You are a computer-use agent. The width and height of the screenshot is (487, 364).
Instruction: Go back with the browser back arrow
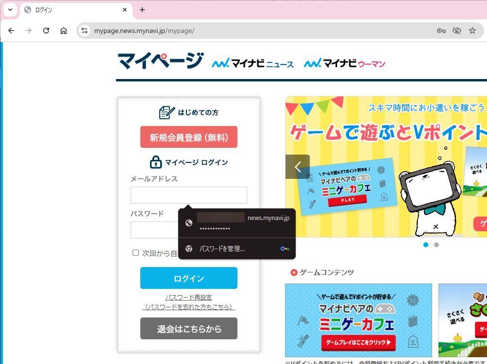(11, 31)
